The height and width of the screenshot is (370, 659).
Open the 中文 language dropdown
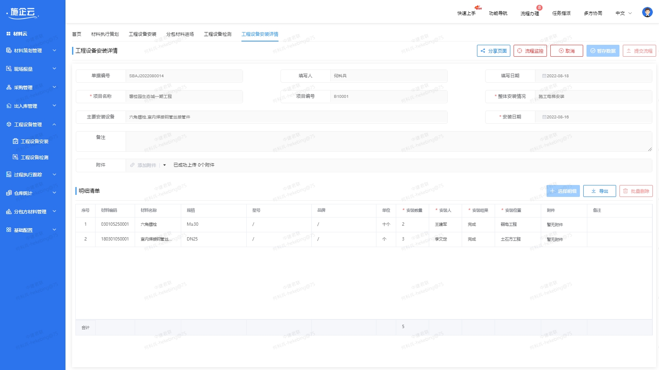coord(623,13)
